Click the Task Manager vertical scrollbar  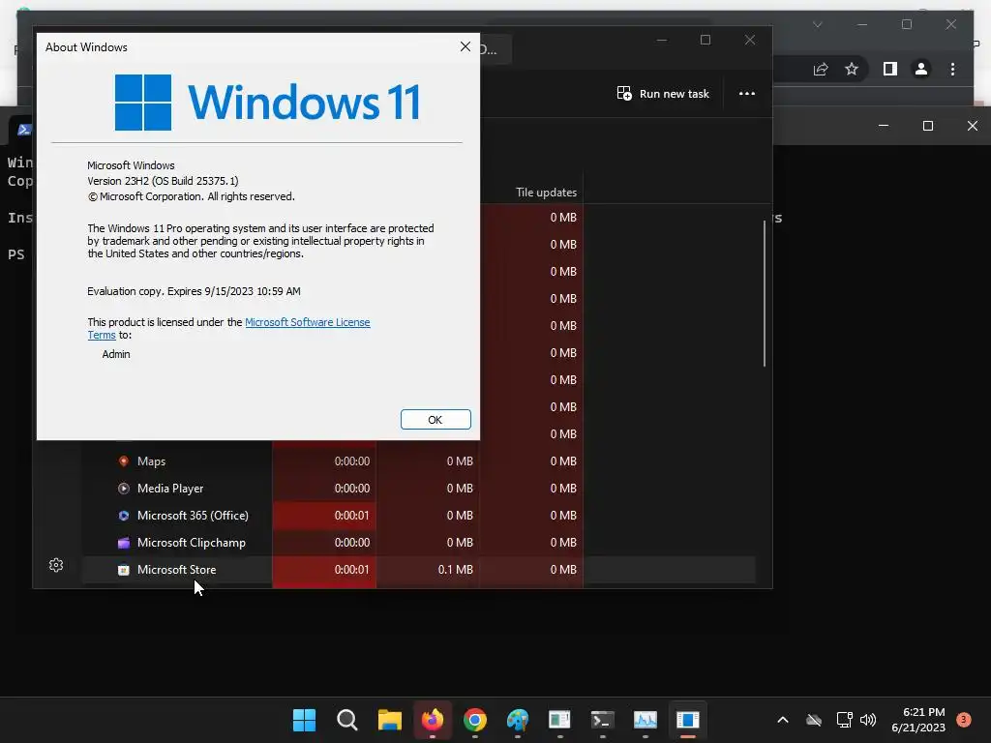765,292
